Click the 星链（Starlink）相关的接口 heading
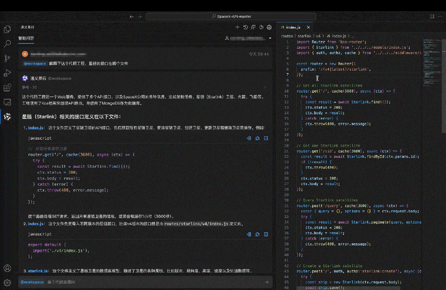The width and height of the screenshot is (446, 290). [72, 116]
